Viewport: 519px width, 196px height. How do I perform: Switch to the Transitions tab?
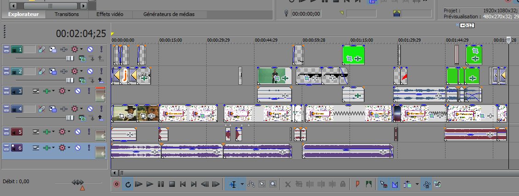pos(67,14)
